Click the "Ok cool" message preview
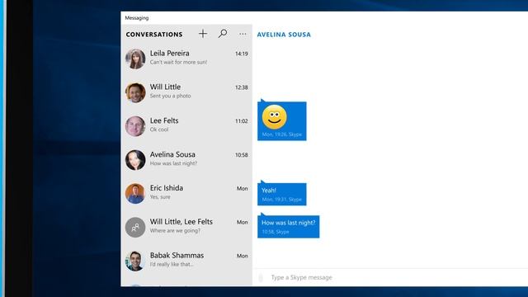 159,130
